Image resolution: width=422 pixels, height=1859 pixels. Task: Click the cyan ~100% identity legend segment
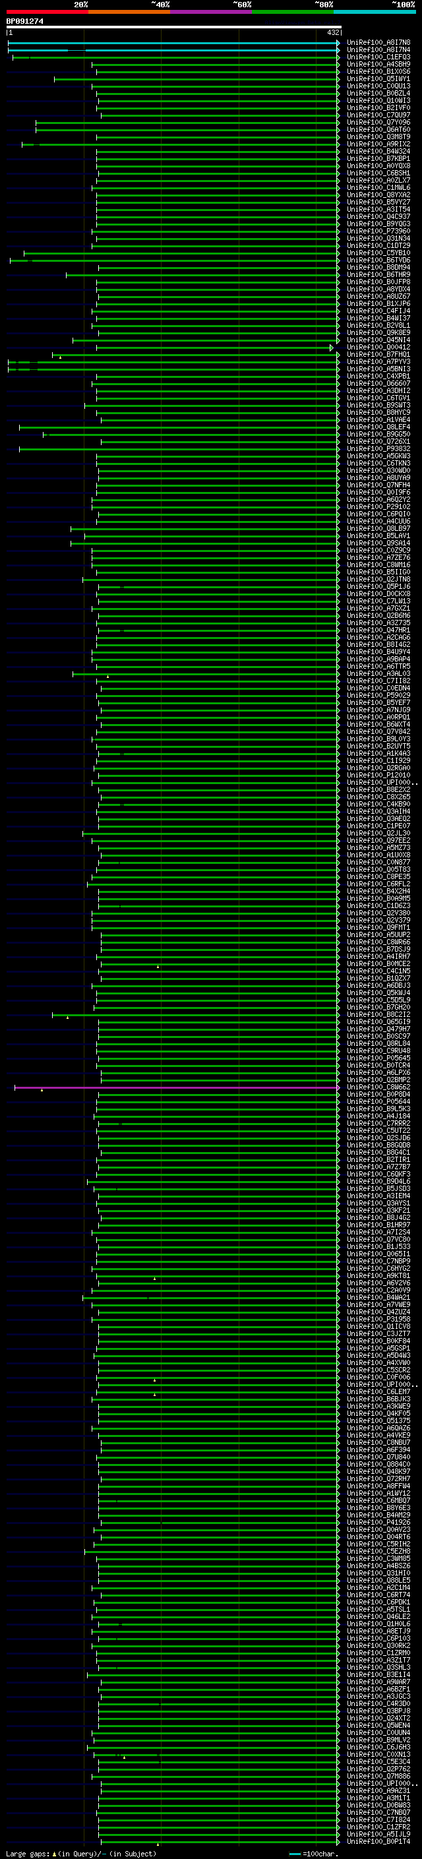coord(375,12)
